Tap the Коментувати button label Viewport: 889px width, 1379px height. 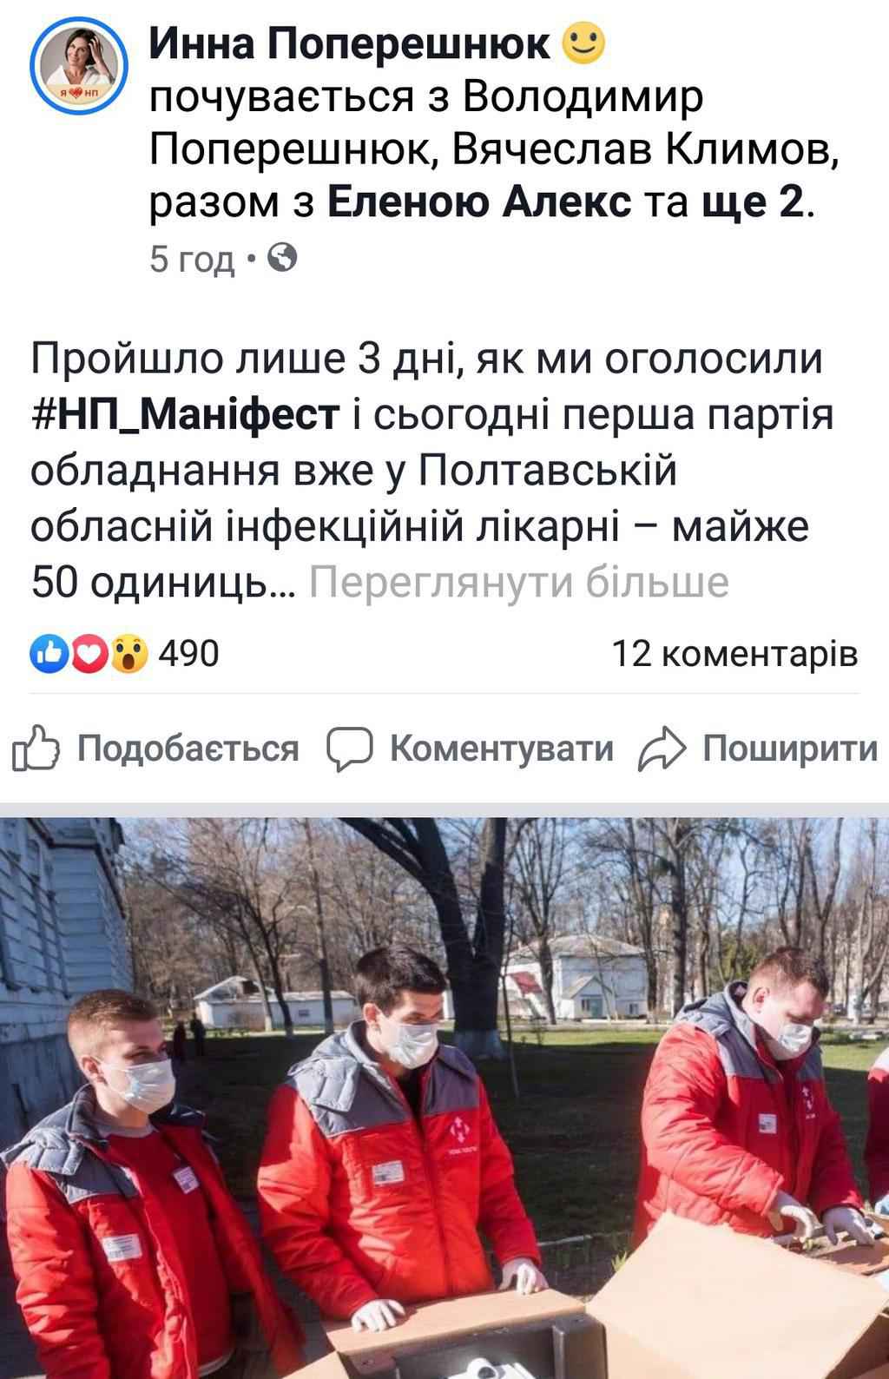(x=501, y=748)
